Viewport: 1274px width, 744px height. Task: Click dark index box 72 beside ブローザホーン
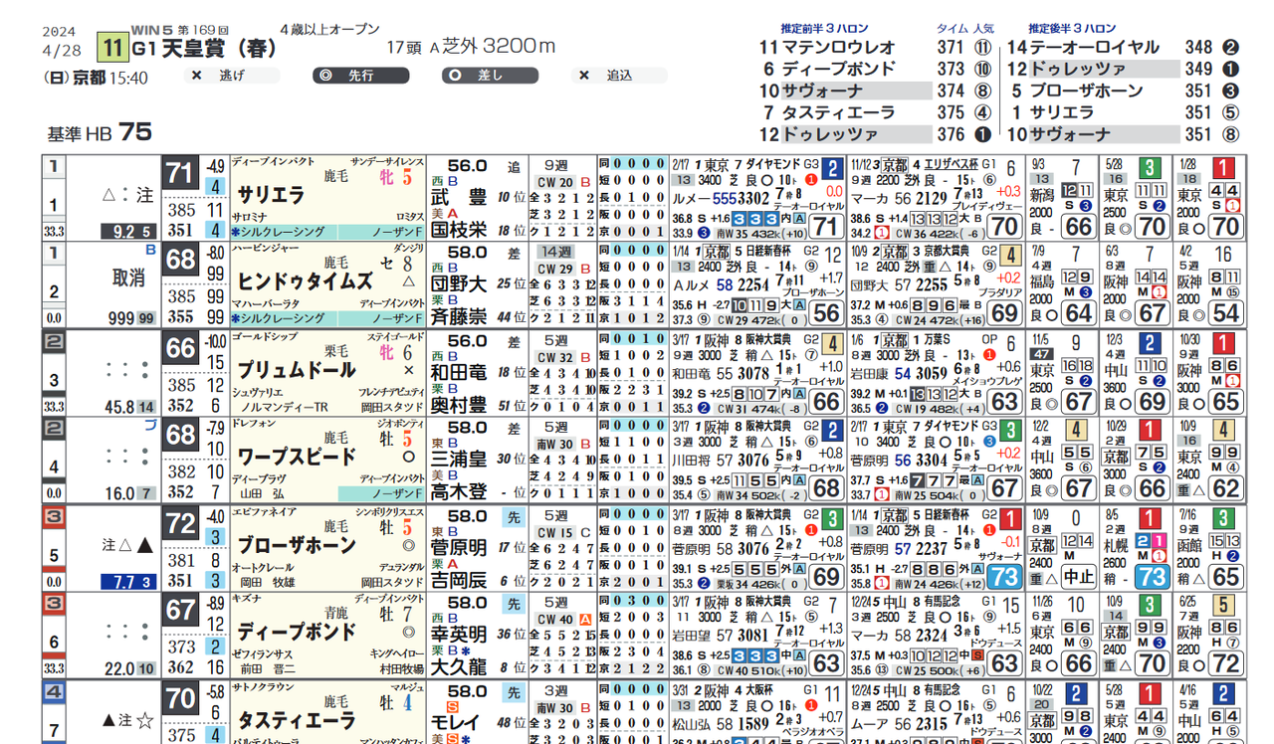pyautogui.click(x=180, y=524)
